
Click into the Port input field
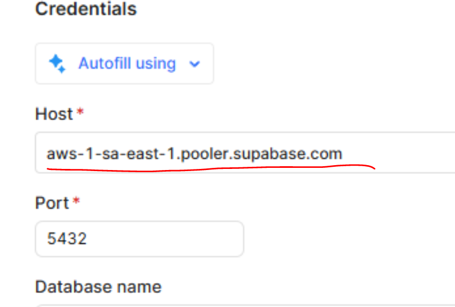pos(139,239)
